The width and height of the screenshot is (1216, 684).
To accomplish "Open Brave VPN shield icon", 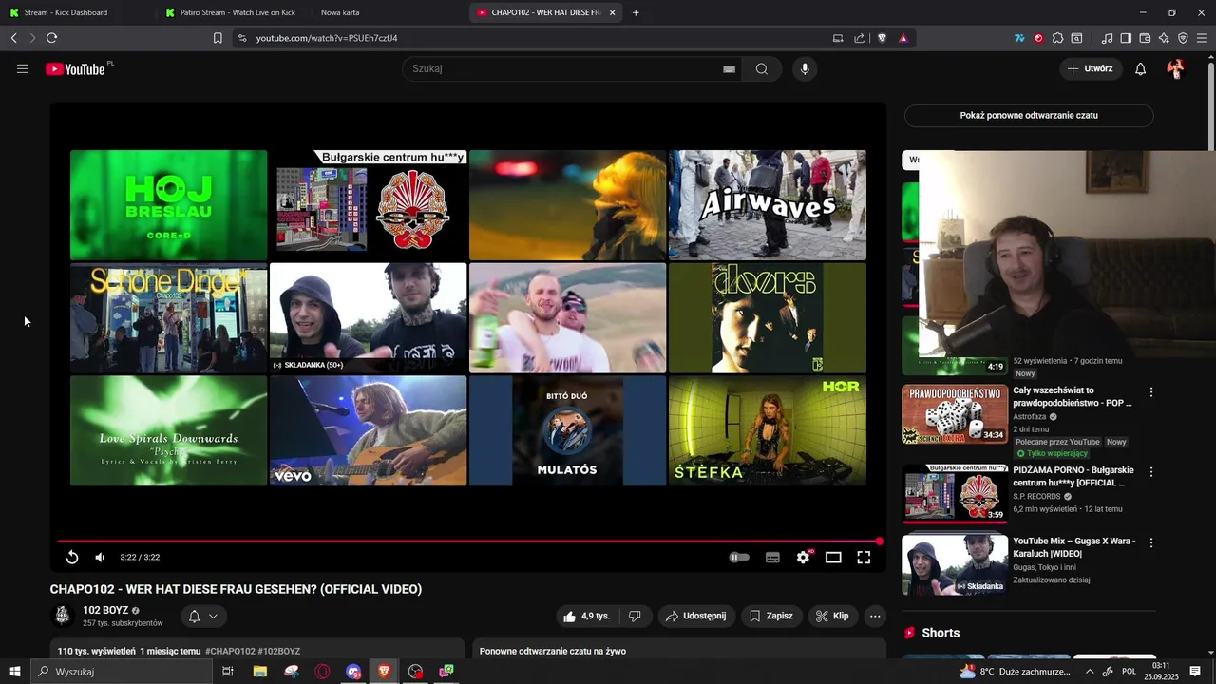I will pyautogui.click(x=1183, y=38).
